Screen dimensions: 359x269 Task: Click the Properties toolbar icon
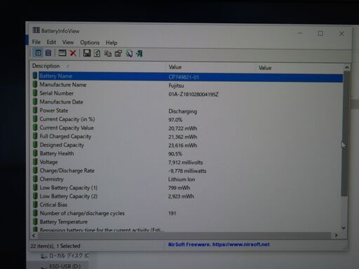point(118,54)
